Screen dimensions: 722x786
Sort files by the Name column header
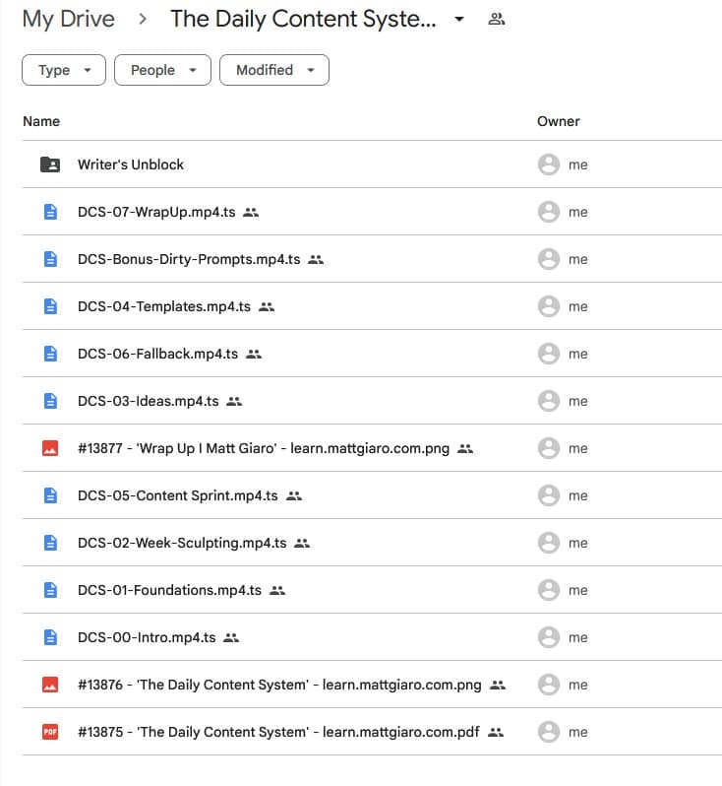pos(41,121)
